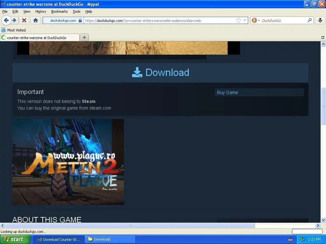
Task: Go forward one page
Action: pos(14,20)
